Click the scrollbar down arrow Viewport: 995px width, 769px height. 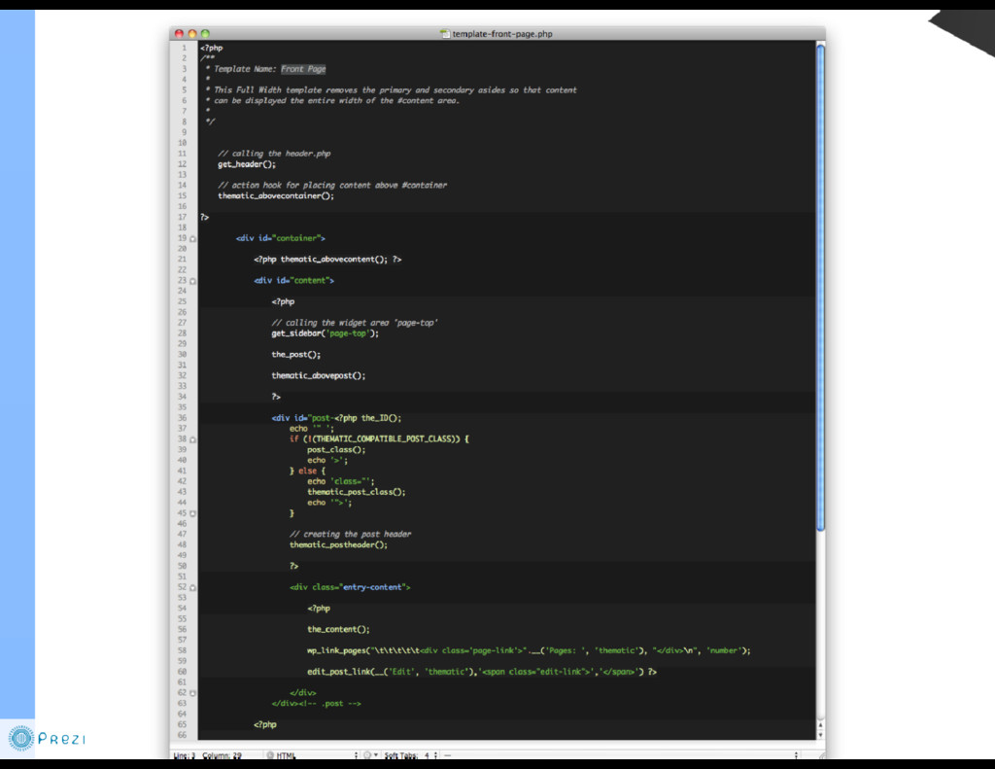820,734
